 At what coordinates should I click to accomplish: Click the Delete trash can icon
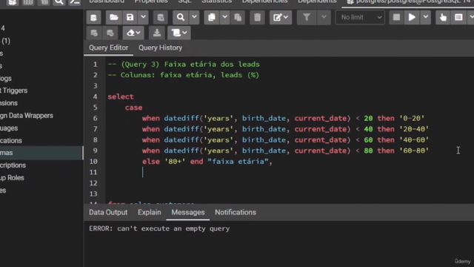257,18
